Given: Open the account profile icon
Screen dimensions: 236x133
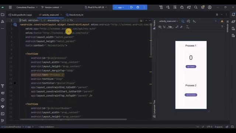Looking at the screenshot, I should point(210,7).
